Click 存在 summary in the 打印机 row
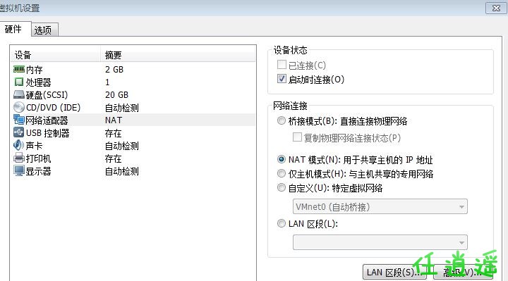The width and height of the screenshot is (508, 281). coord(114,158)
